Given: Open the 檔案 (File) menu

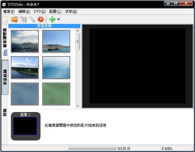Looking at the screenshot, I should pyautogui.click(x=9, y=12).
